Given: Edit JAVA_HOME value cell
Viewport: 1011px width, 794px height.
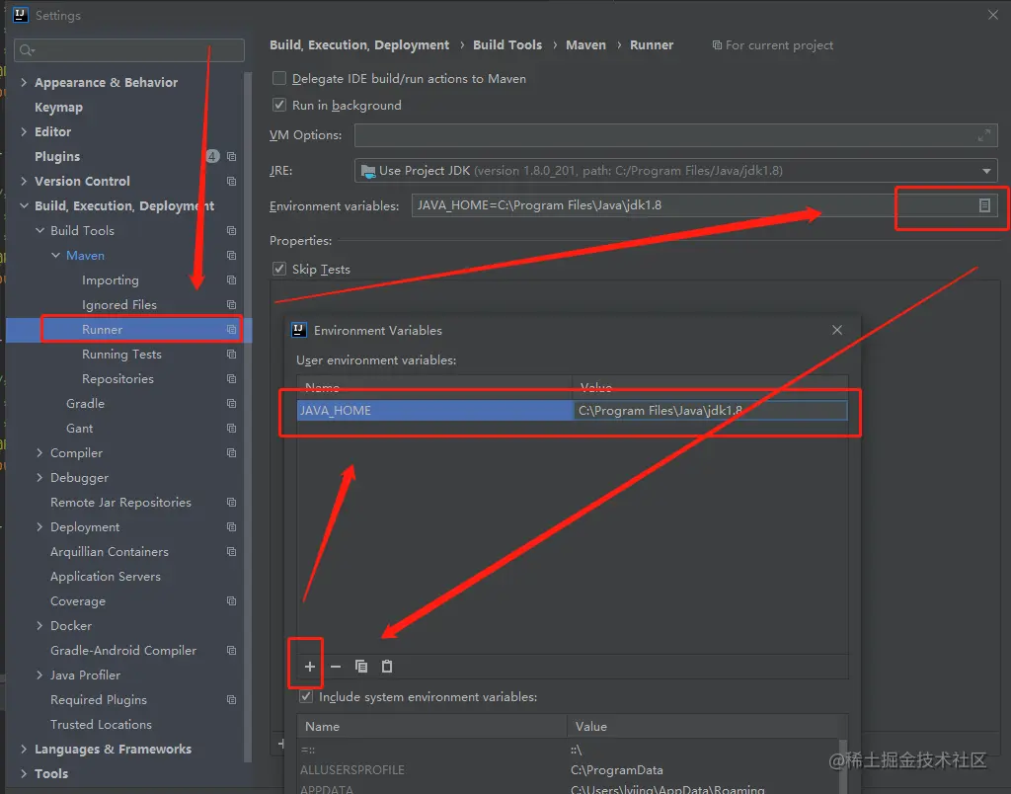Looking at the screenshot, I should coord(711,410).
